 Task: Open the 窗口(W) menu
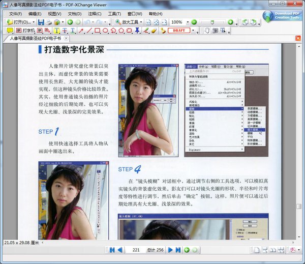point(135,14)
